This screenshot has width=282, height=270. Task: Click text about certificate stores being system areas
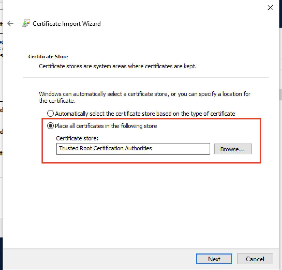point(118,66)
